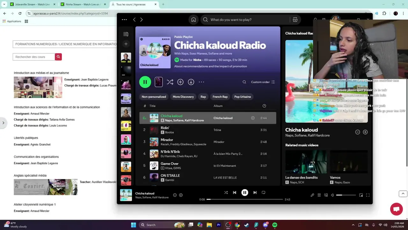Open Steam from the taskbar

coord(247,225)
